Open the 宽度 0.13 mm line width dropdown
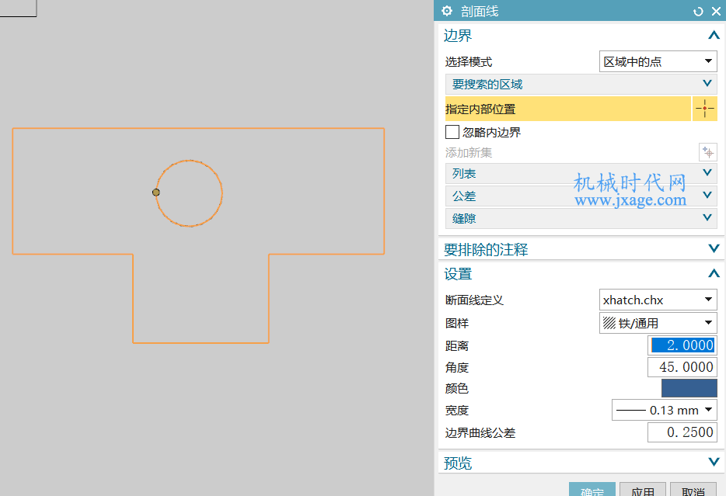The image size is (726, 496). [x=665, y=410]
